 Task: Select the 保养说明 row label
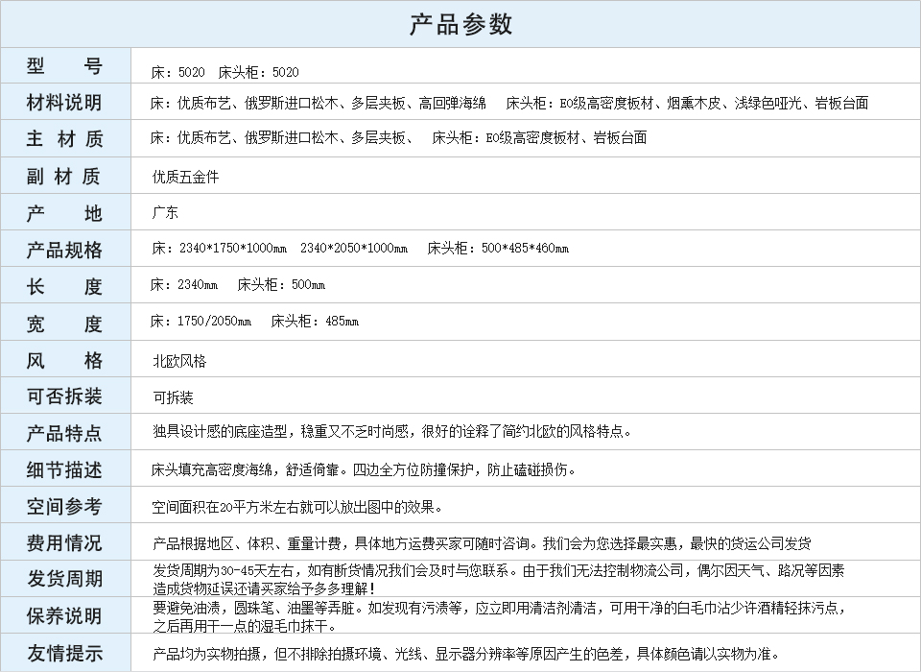[x=64, y=616]
